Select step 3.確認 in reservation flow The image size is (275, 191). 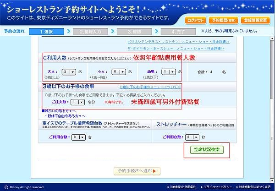[x=134, y=32]
